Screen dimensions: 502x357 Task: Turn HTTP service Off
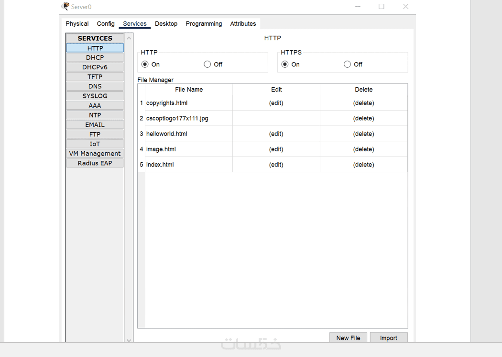tap(207, 64)
